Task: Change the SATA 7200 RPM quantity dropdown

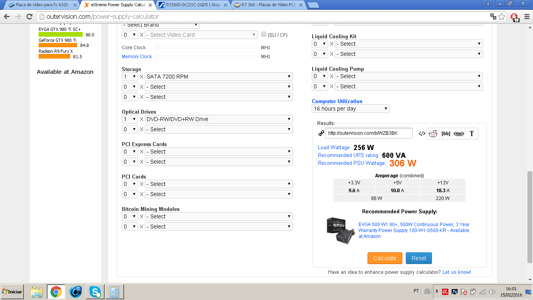Action: (x=130, y=77)
